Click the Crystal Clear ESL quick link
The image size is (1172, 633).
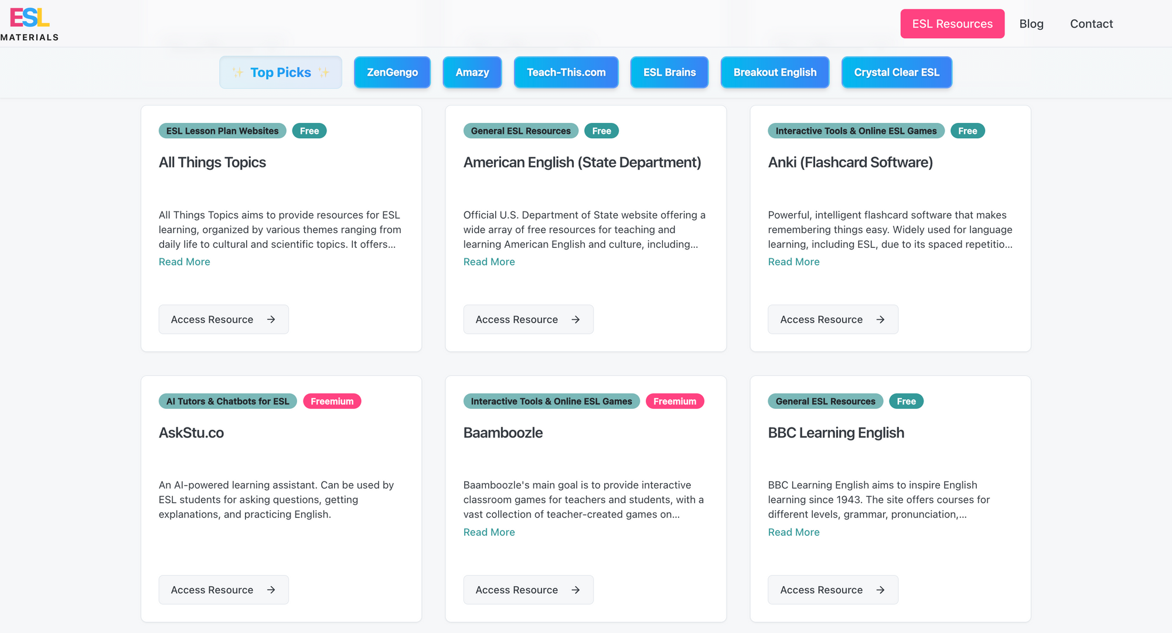pyautogui.click(x=897, y=73)
